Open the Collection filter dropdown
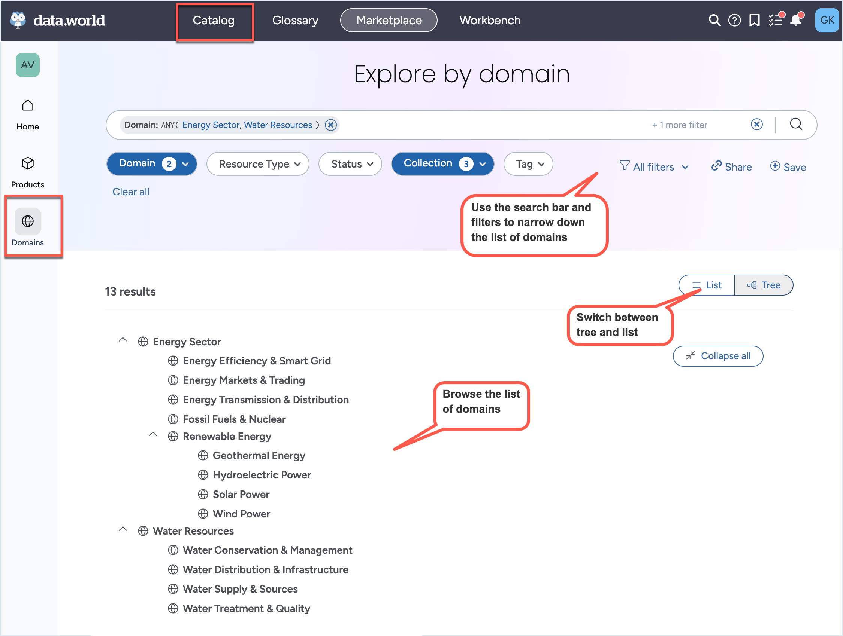 (x=442, y=163)
